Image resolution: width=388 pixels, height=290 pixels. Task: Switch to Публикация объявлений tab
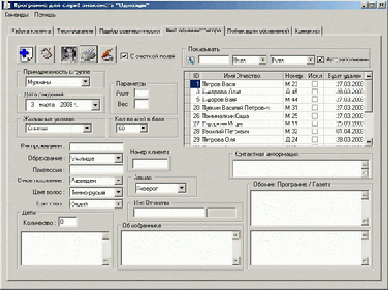point(258,31)
